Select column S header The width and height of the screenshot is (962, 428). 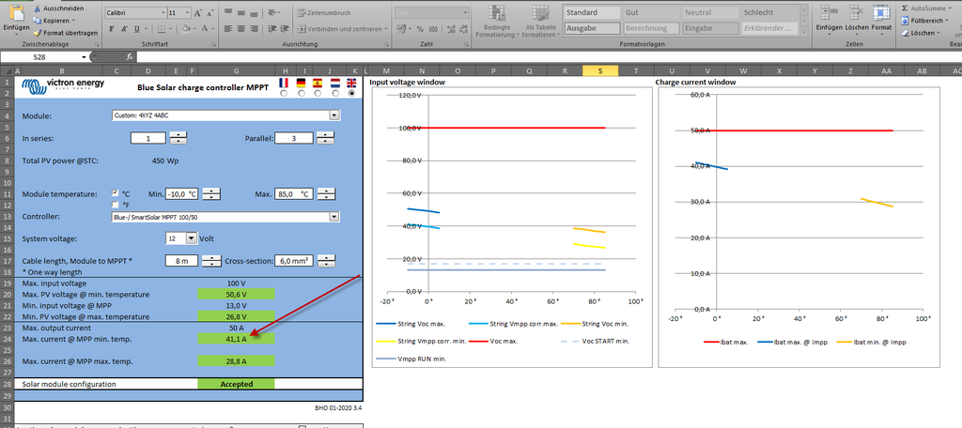click(600, 71)
